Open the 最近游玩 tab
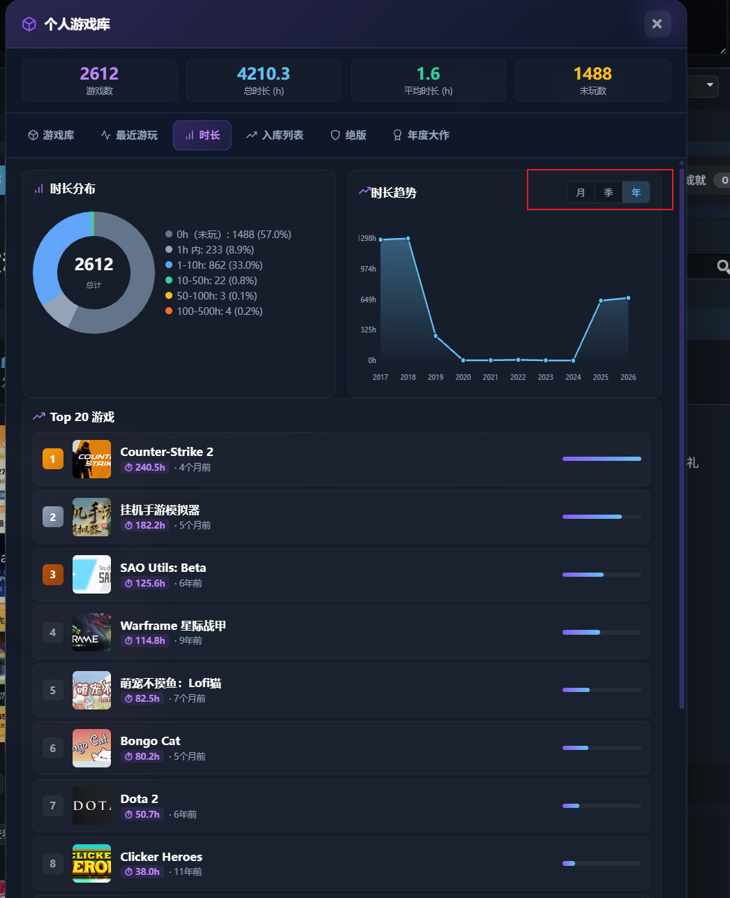 pyautogui.click(x=129, y=135)
